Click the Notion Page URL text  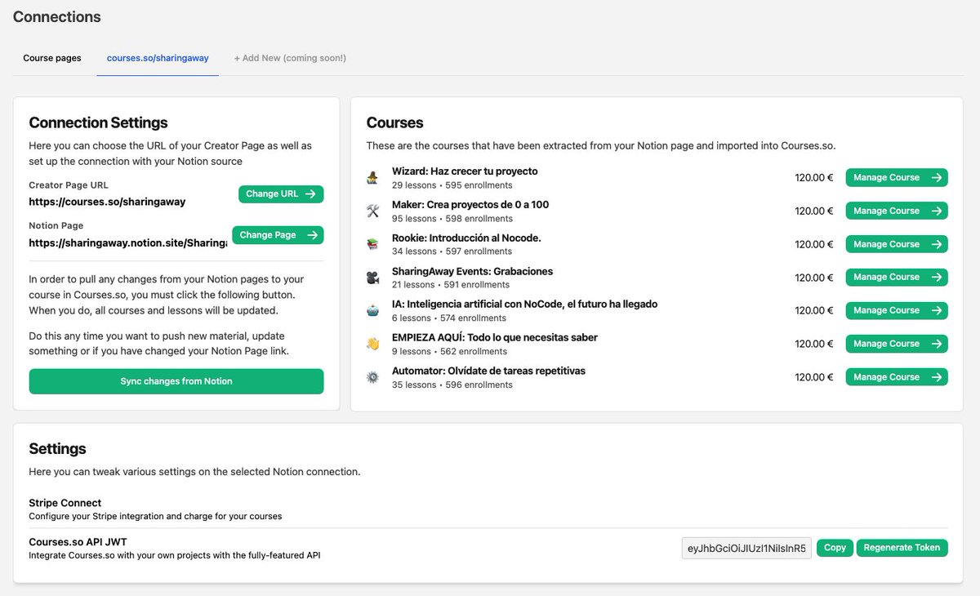pos(127,242)
